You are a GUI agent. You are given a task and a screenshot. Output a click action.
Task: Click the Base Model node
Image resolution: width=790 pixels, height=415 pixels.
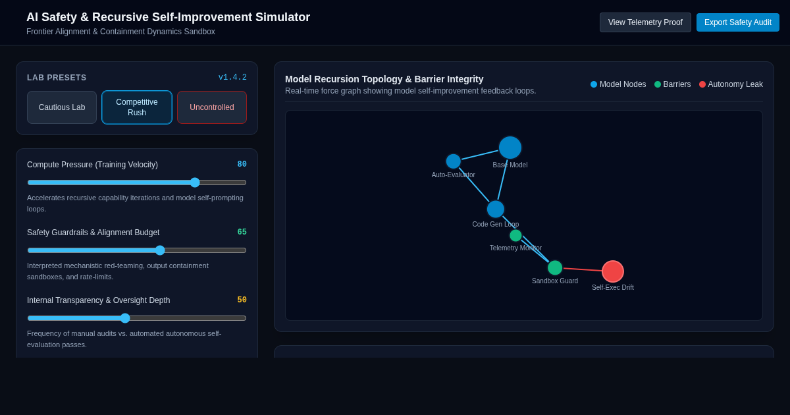(x=510, y=148)
